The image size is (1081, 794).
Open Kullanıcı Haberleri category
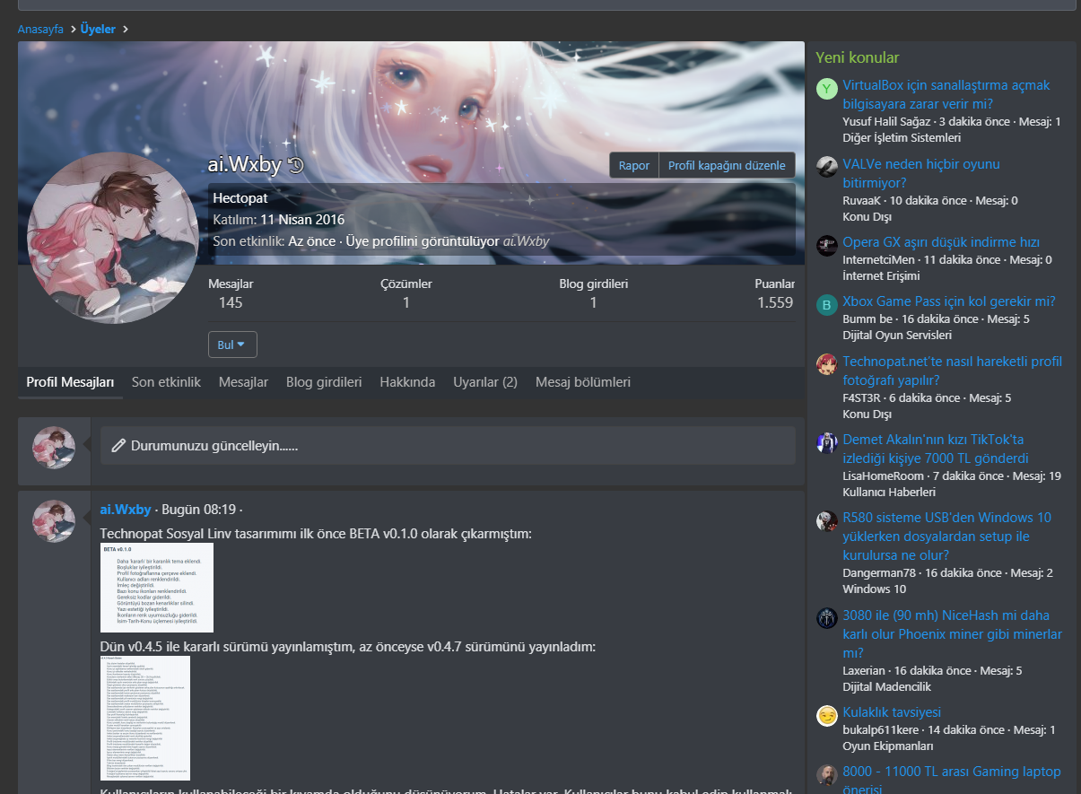889,493
